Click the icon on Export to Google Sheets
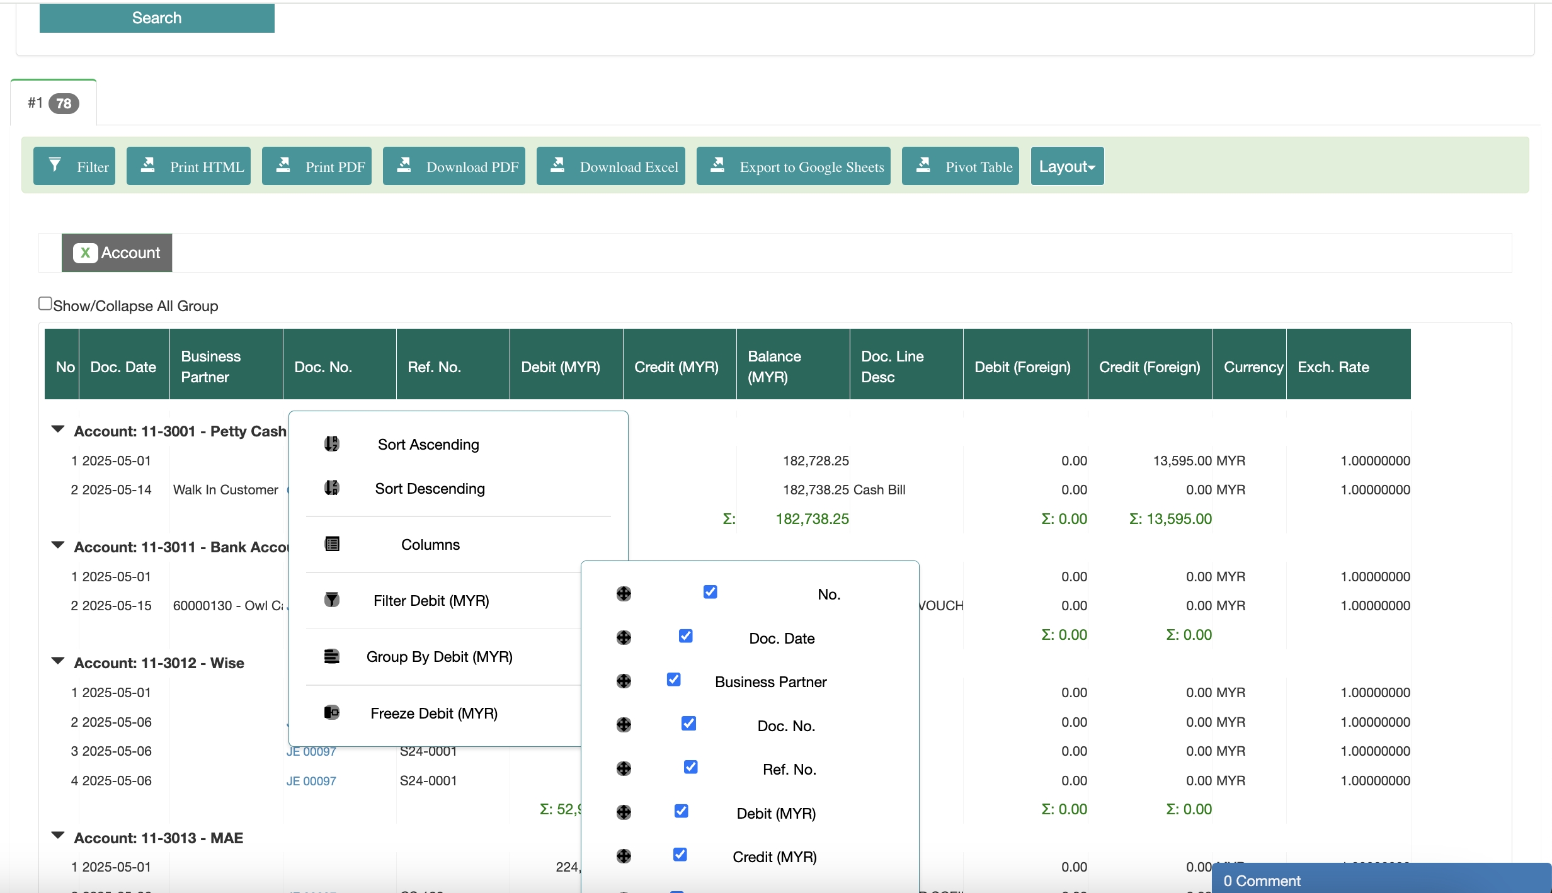The width and height of the screenshot is (1552, 893). 717,165
